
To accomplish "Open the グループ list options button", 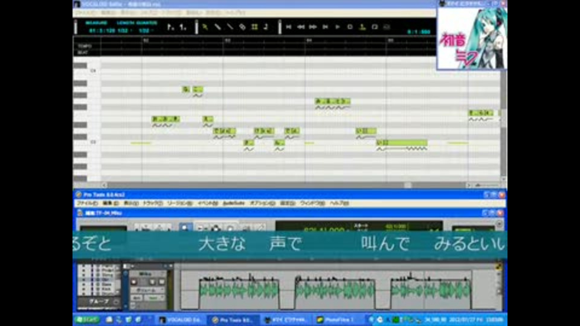I will coord(116,302).
